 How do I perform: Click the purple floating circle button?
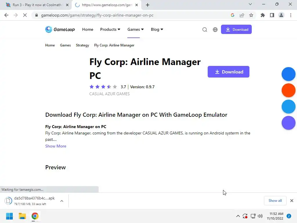coord(289,123)
